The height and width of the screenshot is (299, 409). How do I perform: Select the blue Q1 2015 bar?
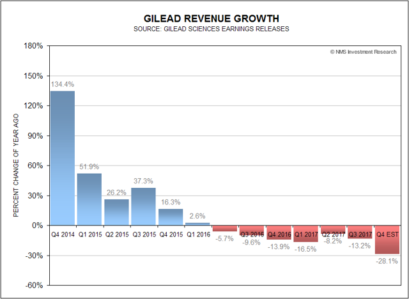pos(89,199)
